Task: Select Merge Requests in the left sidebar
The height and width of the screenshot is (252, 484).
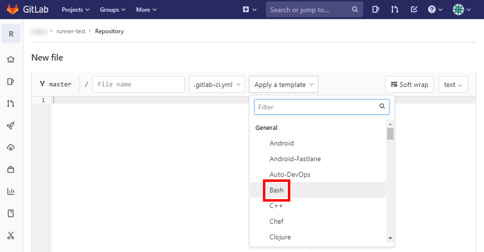Action: (x=11, y=104)
